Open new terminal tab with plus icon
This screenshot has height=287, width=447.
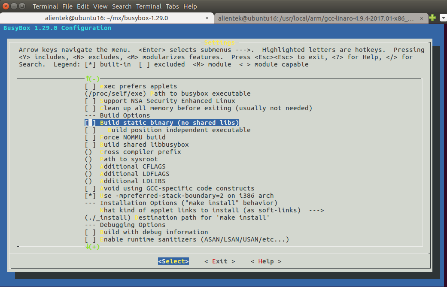(x=432, y=18)
